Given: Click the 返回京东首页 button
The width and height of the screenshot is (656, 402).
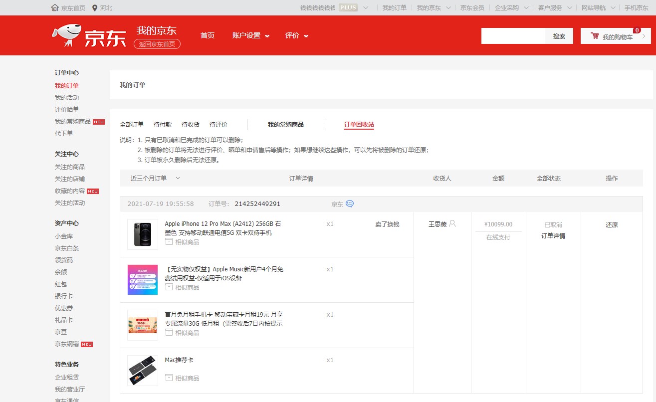Looking at the screenshot, I should click(x=157, y=44).
